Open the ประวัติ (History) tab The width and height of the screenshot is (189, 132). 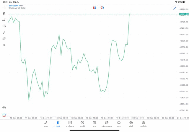coord(82,124)
